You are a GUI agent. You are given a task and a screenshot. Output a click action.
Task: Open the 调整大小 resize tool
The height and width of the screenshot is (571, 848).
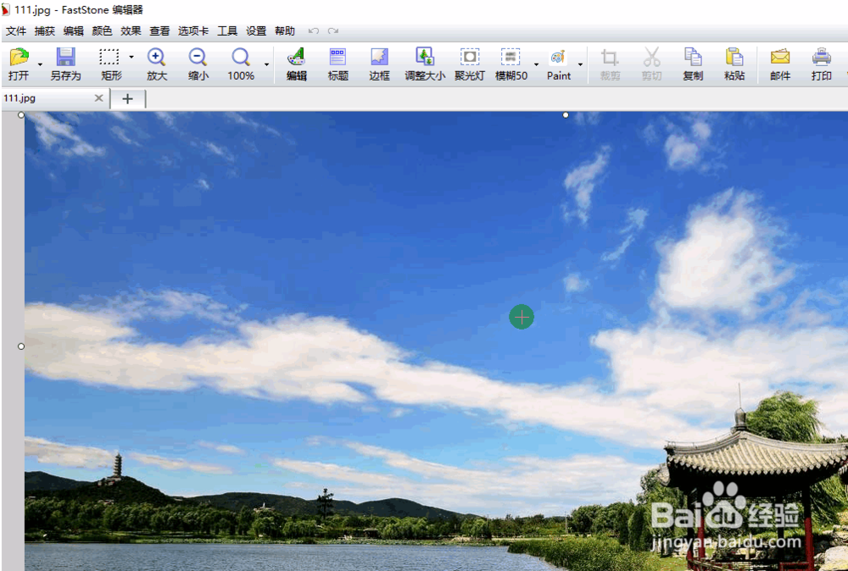[x=425, y=64]
